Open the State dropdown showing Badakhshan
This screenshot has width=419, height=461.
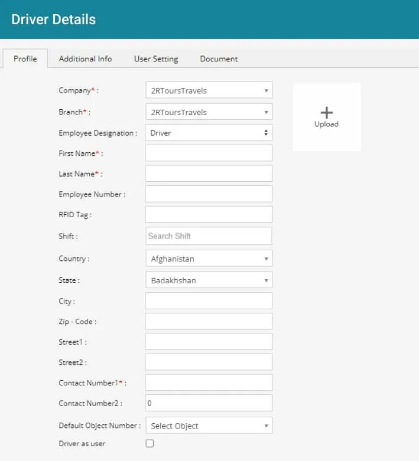209,280
